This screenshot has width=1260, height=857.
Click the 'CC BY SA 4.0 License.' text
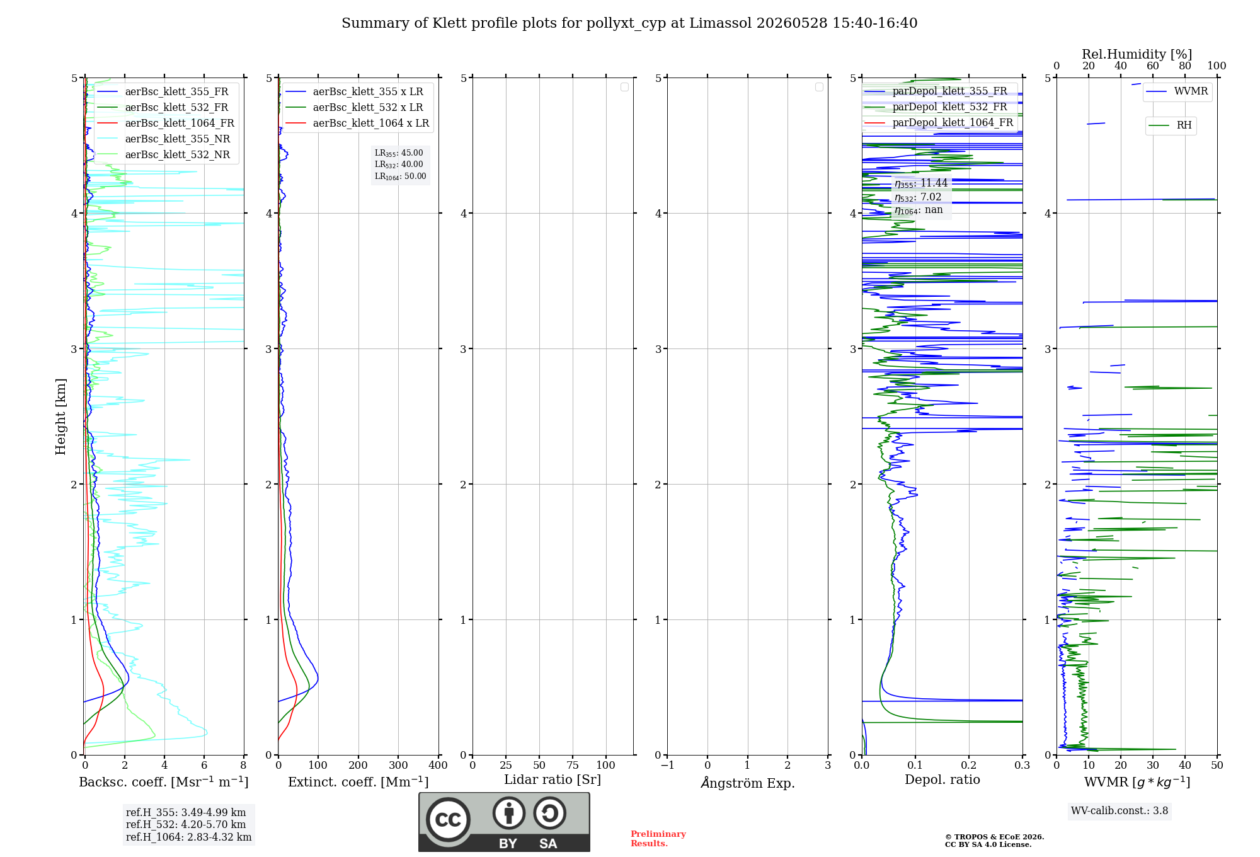(x=988, y=845)
